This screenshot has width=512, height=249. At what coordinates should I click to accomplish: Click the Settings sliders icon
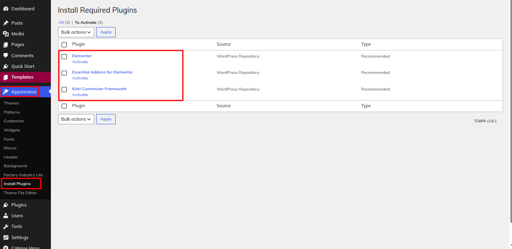point(6,237)
